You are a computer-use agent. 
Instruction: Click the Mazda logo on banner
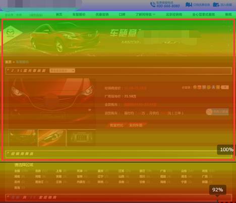tap(11, 32)
